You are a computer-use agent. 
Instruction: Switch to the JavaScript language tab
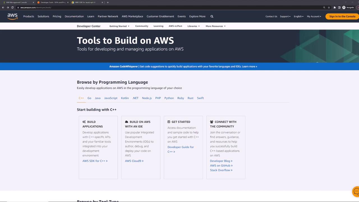(x=111, y=98)
